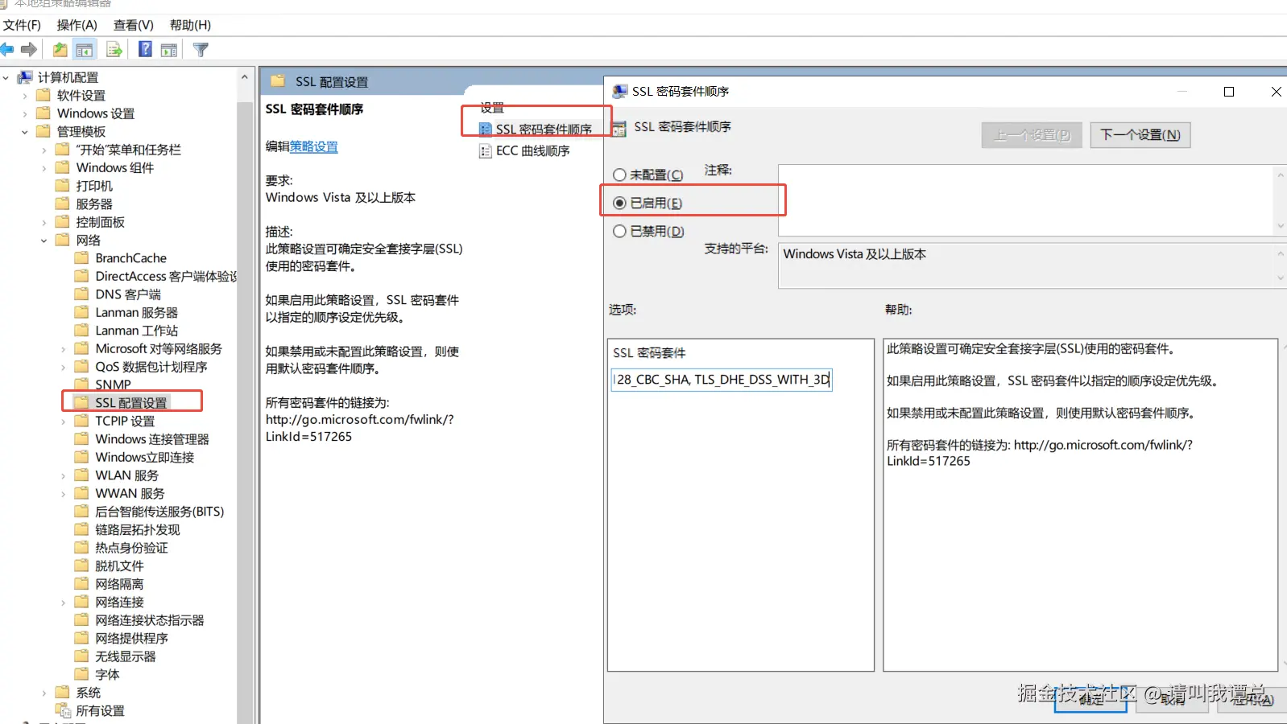Select the 未配置 radio button
This screenshot has height=724, width=1287.
click(619, 175)
